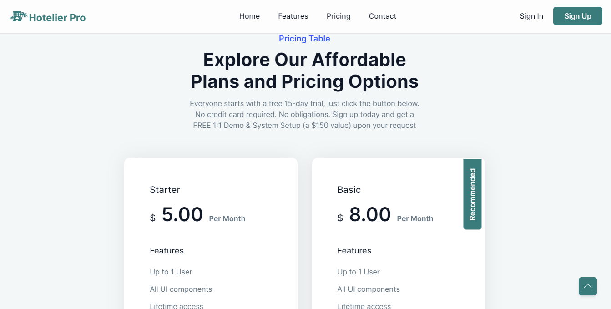Click the Explore Our Affordable Plans heading

tap(304, 71)
